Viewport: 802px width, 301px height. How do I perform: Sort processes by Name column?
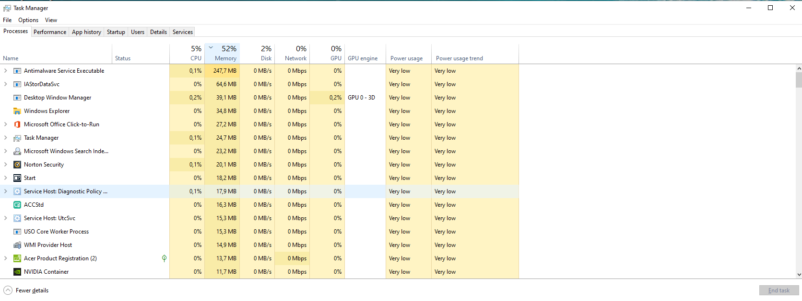[x=56, y=54]
